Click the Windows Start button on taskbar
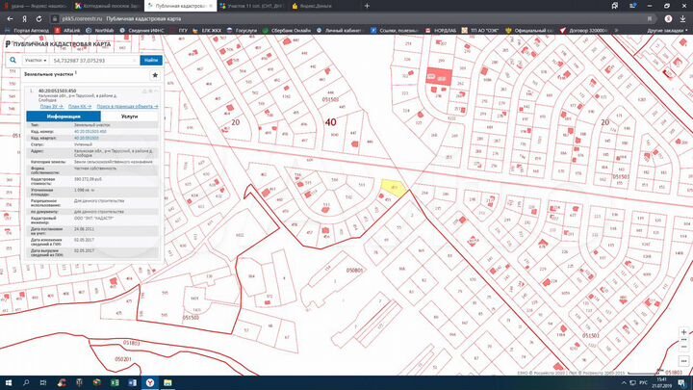The image size is (693, 390). click(x=8, y=382)
